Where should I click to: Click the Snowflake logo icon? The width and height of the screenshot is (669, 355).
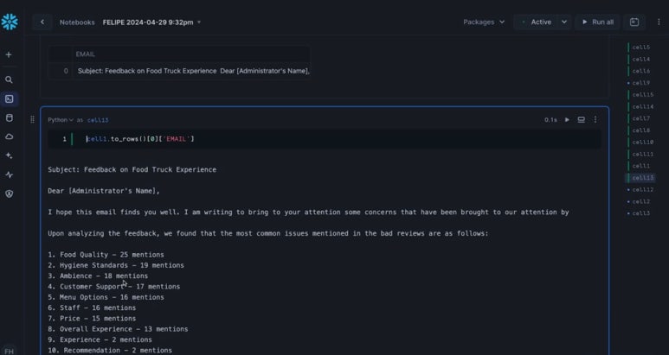point(10,22)
